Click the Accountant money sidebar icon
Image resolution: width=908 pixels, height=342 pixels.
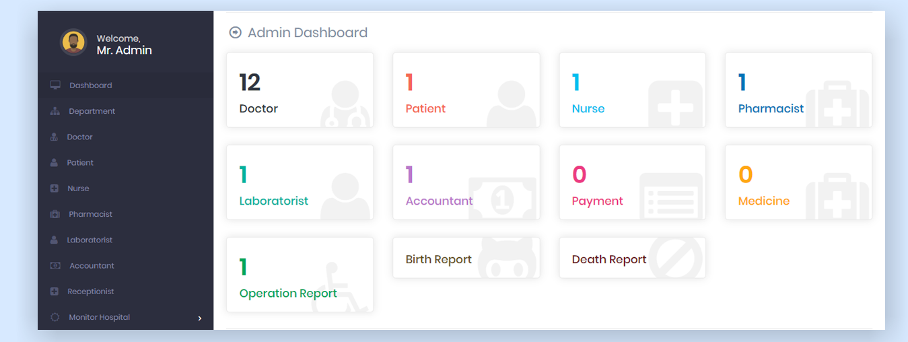tap(55, 266)
